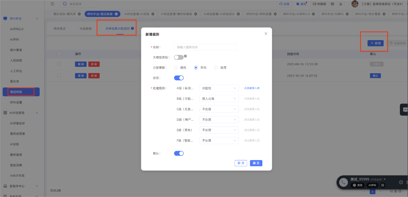The image size is (408, 197).
Task: Collapse the AI对话管理 sidebar section
Action: 37,113
